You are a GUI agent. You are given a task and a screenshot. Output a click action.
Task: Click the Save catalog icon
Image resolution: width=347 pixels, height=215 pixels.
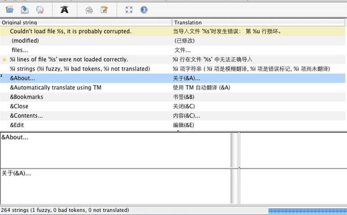[25, 9]
